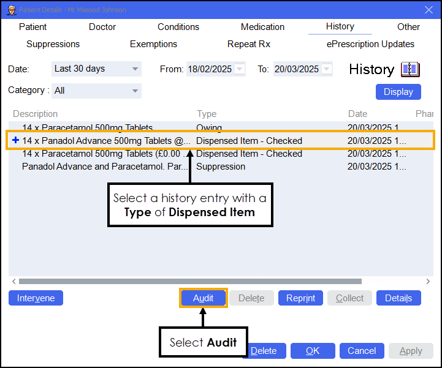This screenshot has width=442, height=368.
Task: Open the From date picker dropdown
Action: [240, 69]
